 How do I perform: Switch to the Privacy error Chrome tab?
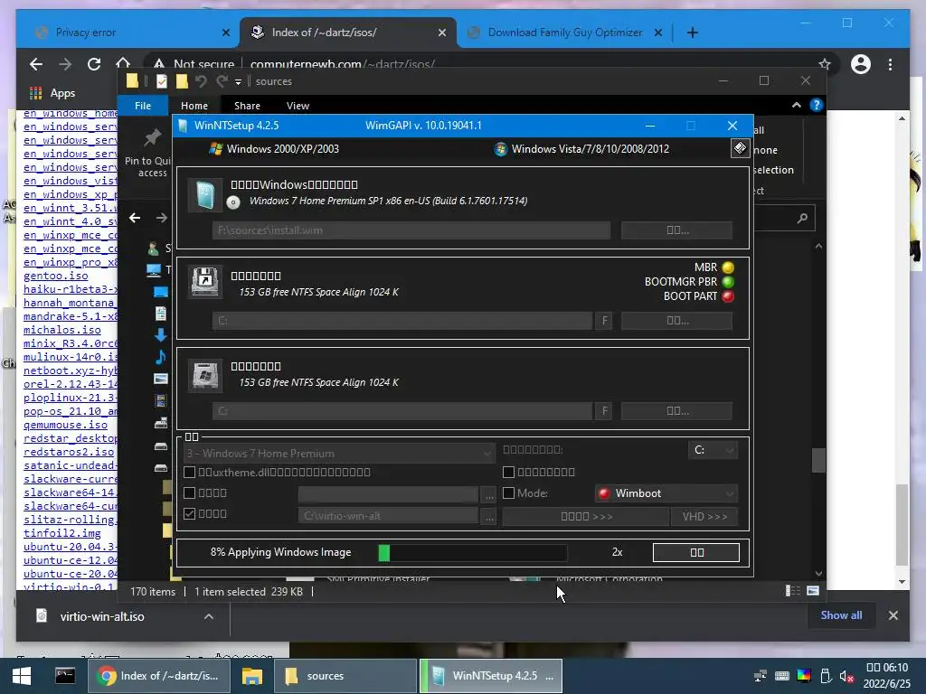pos(128,33)
